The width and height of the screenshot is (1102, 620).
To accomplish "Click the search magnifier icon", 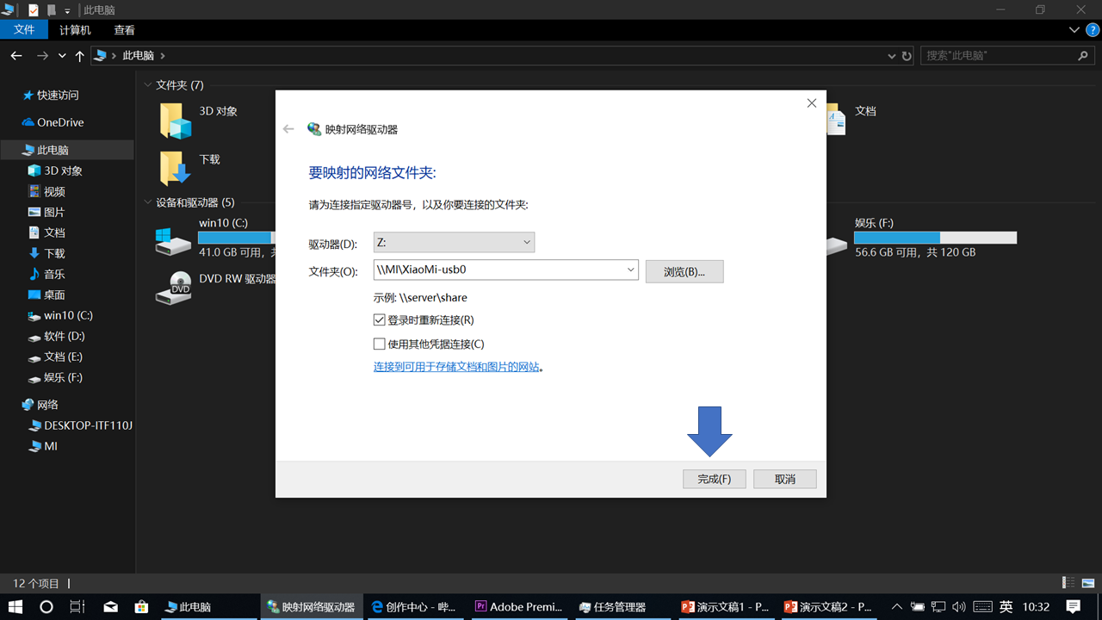I will click(x=1083, y=55).
